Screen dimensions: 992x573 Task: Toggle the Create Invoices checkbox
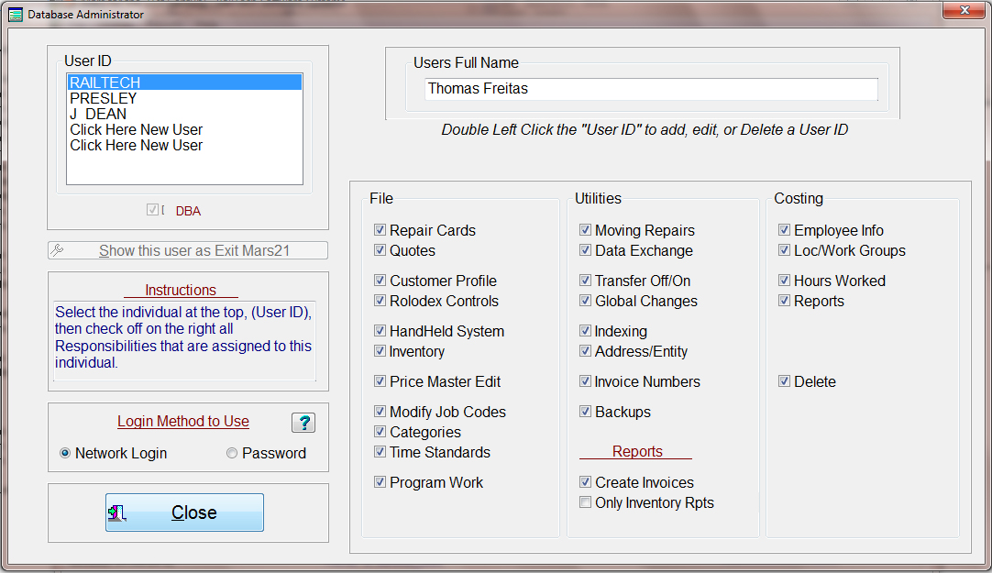pyautogui.click(x=585, y=482)
